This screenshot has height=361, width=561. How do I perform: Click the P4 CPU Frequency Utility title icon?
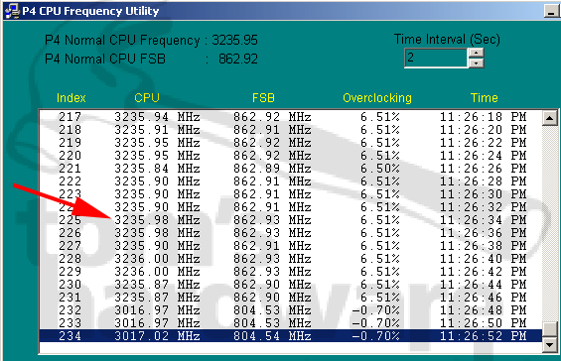(12, 11)
